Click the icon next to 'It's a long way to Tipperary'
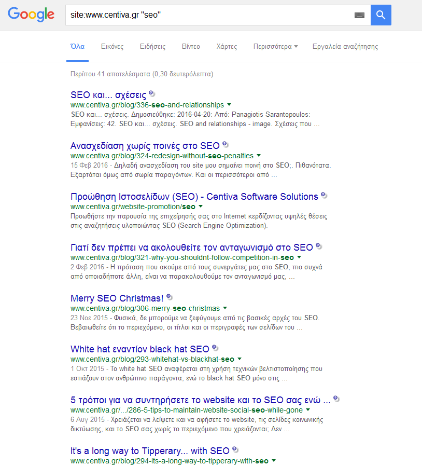The height and width of the screenshot is (466, 422). pos(235,449)
